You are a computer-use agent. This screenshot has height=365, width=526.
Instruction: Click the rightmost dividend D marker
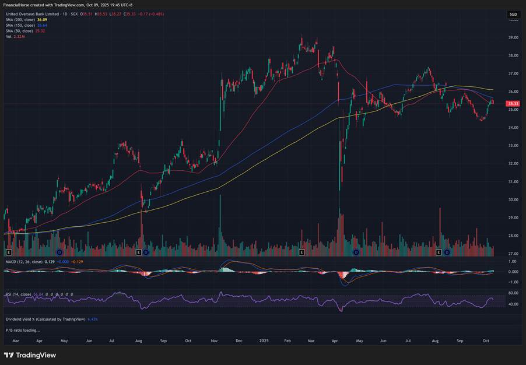pos(447,252)
